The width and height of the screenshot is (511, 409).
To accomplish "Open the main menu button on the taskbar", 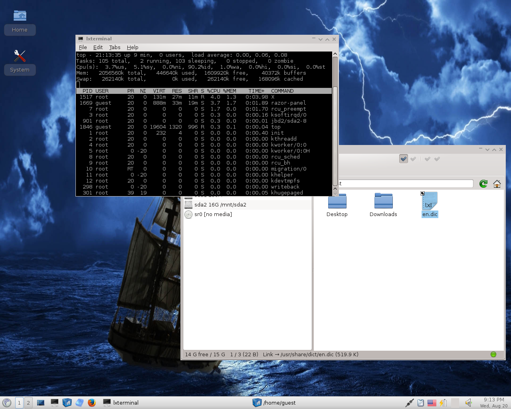I will (7, 403).
